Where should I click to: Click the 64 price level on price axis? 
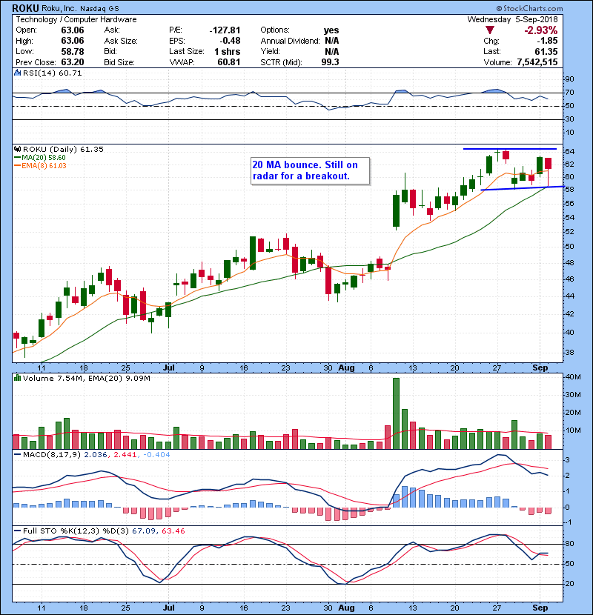(x=569, y=151)
